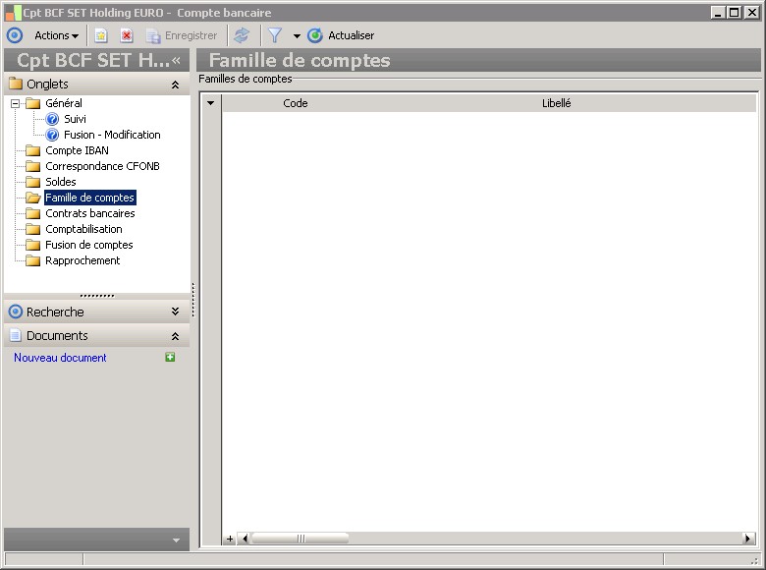Open the filter dropdown arrow
This screenshot has width=766, height=570.
click(297, 35)
